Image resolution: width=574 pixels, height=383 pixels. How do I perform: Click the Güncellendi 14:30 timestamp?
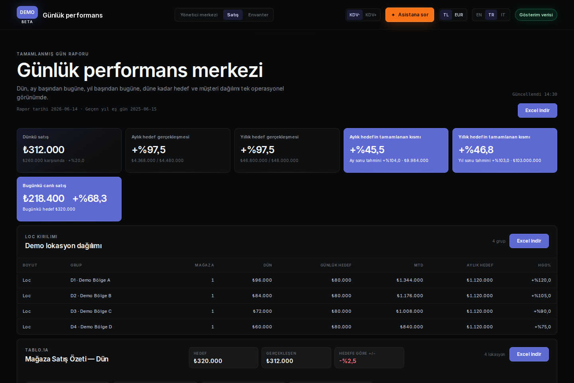(x=535, y=95)
